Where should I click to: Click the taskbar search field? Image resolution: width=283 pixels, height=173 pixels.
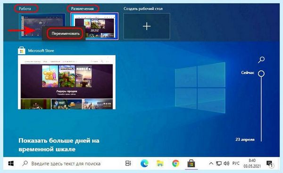click(70, 164)
